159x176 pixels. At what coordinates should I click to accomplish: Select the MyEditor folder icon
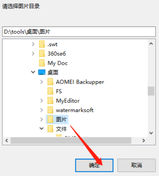50,101
